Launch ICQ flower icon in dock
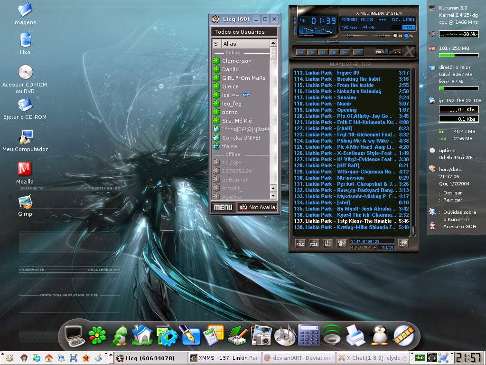 tap(98, 336)
